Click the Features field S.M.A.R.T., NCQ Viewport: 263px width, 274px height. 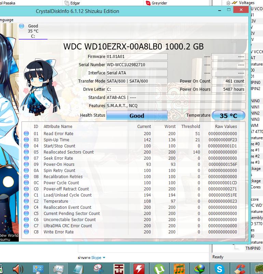176,106
